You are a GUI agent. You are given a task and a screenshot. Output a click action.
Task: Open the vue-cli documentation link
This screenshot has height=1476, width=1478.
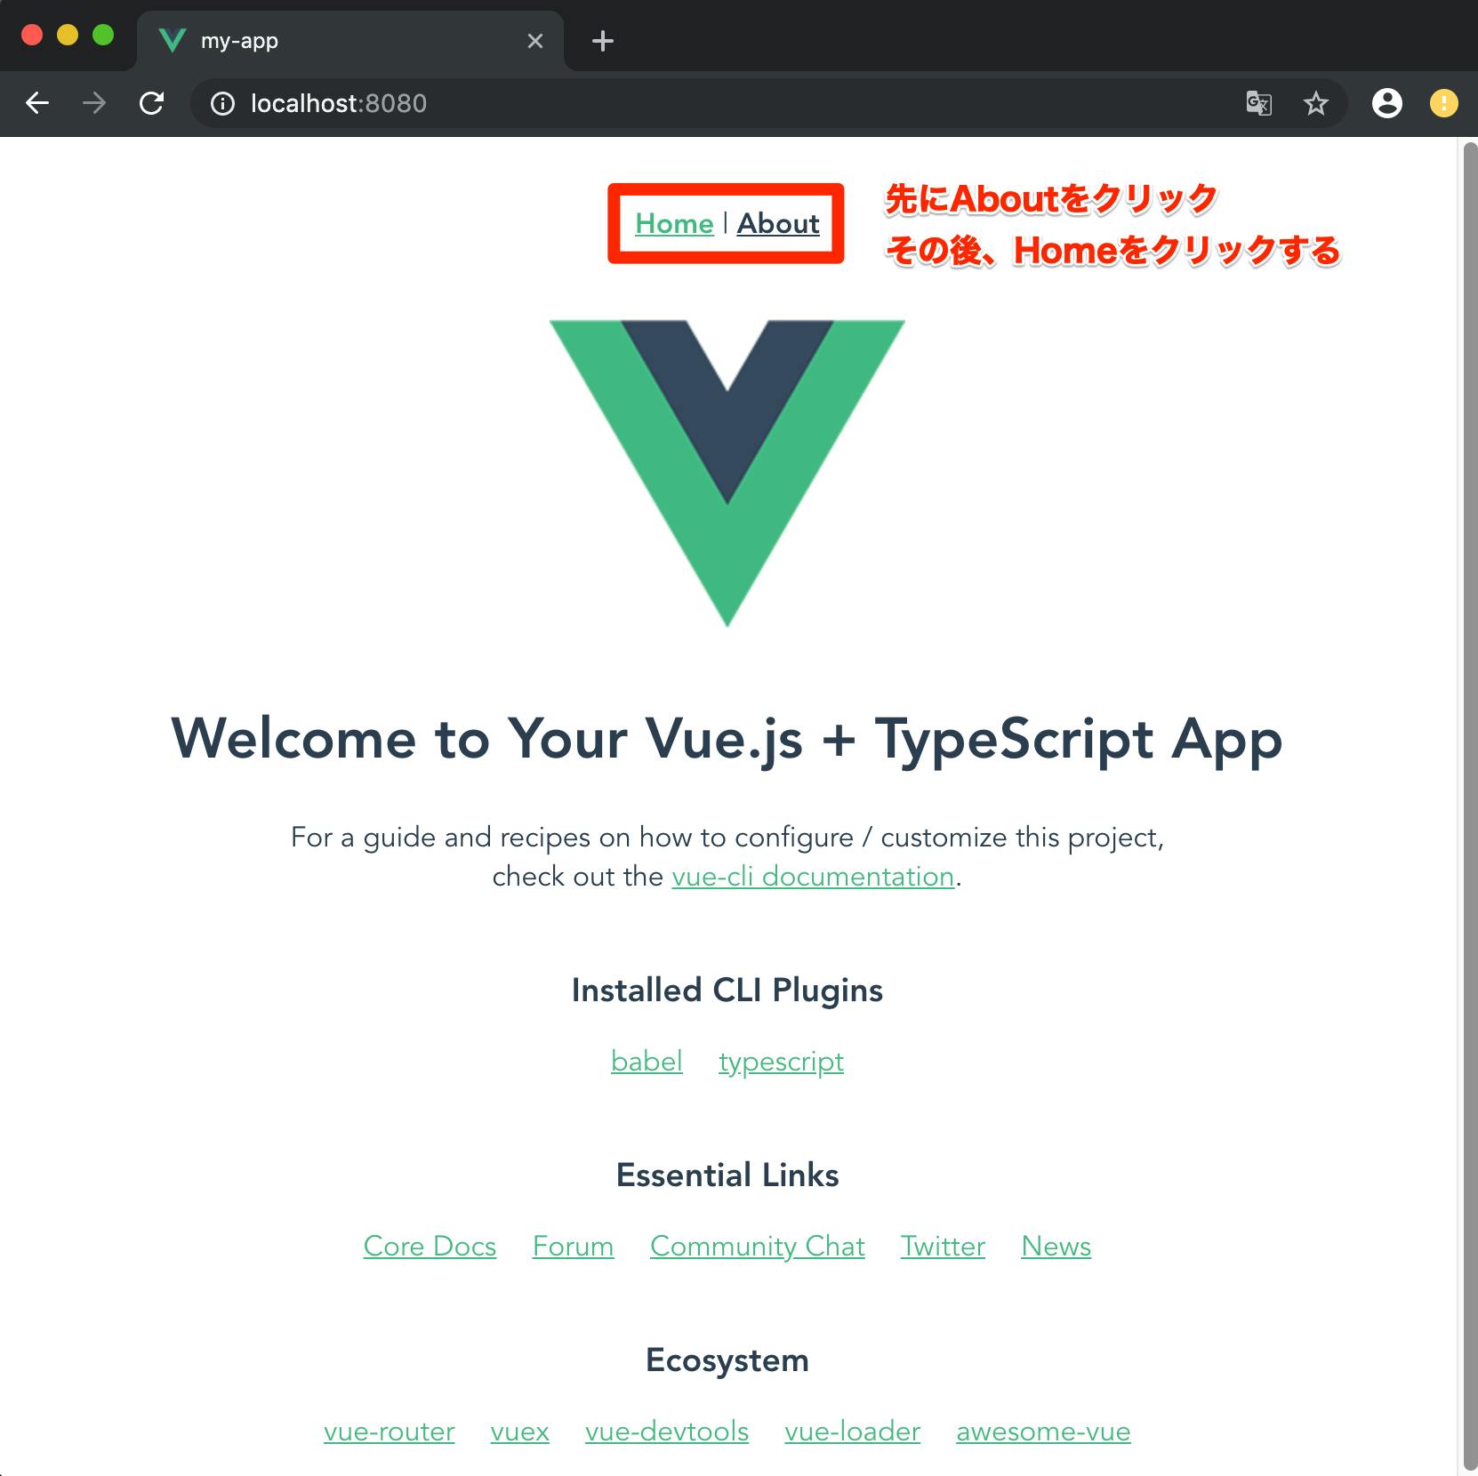pyautogui.click(x=813, y=877)
